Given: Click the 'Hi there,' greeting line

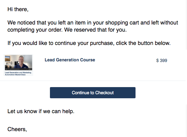Looking at the screenshot, I should click(18, 9).
